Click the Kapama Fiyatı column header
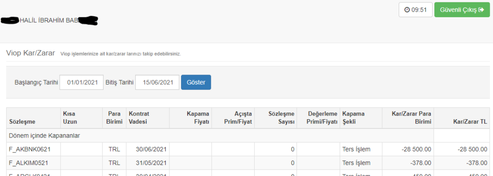The width and height of the screenshot is (493, 176). [x=191, y=118]
